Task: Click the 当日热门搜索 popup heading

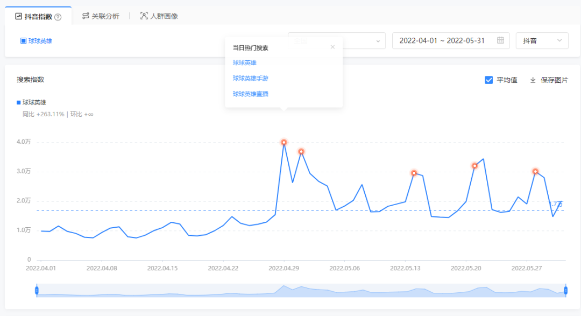Action: [251, 48]
